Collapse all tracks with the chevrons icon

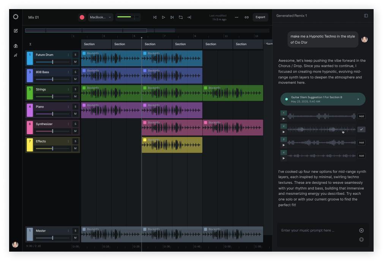tap(30, 44)
